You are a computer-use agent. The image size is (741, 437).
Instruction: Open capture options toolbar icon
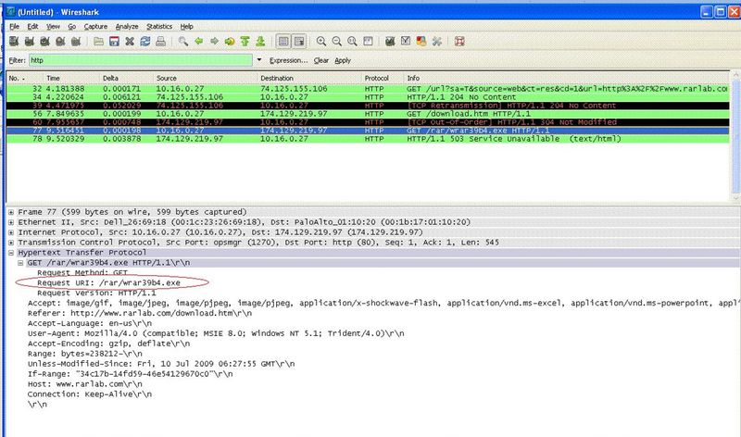[x=30, y=42]
